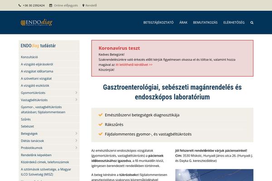The image size is (272, 181).
Task: Open A sztómások szövetsége sidebar item
Action: [46, 171]
